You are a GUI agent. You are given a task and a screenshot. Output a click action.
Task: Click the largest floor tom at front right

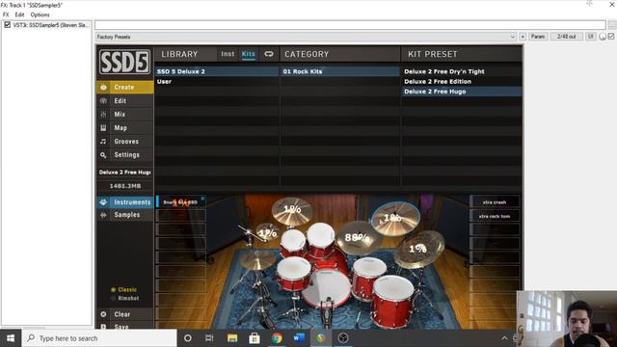[392, 301]
